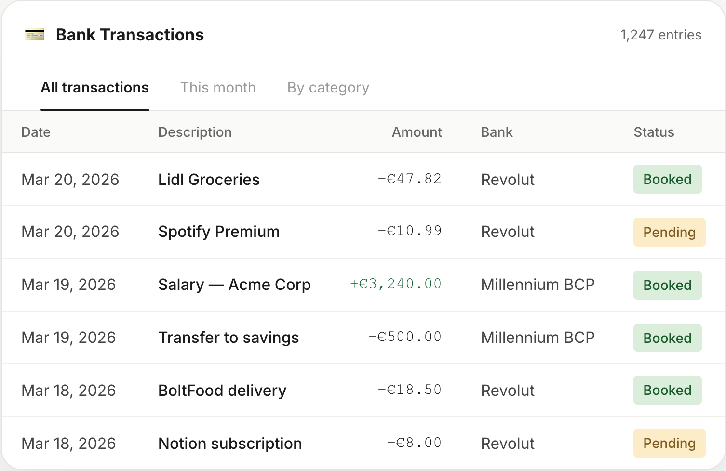Open the By category view

(x=327, y=87)
